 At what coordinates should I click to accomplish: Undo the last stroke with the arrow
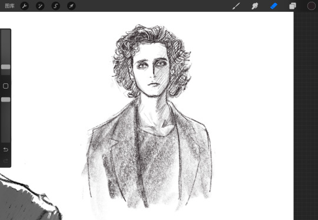coord(6,150)
